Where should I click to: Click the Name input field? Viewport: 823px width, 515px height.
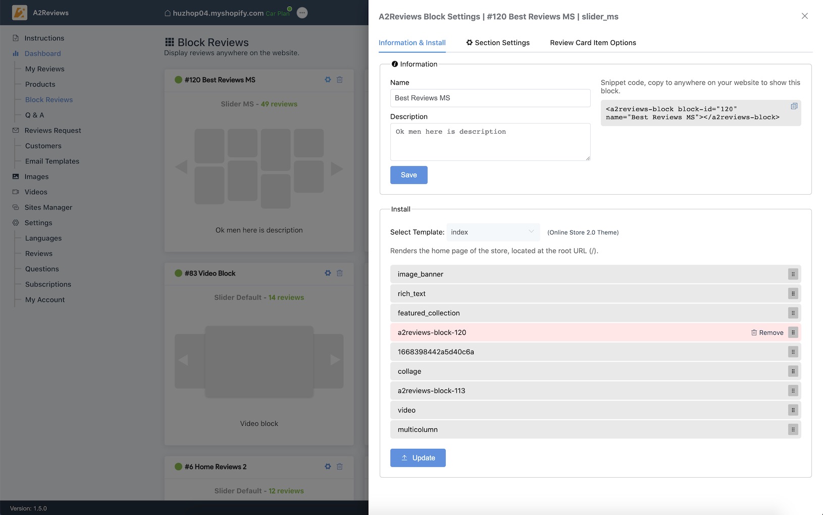click(490, 98)
